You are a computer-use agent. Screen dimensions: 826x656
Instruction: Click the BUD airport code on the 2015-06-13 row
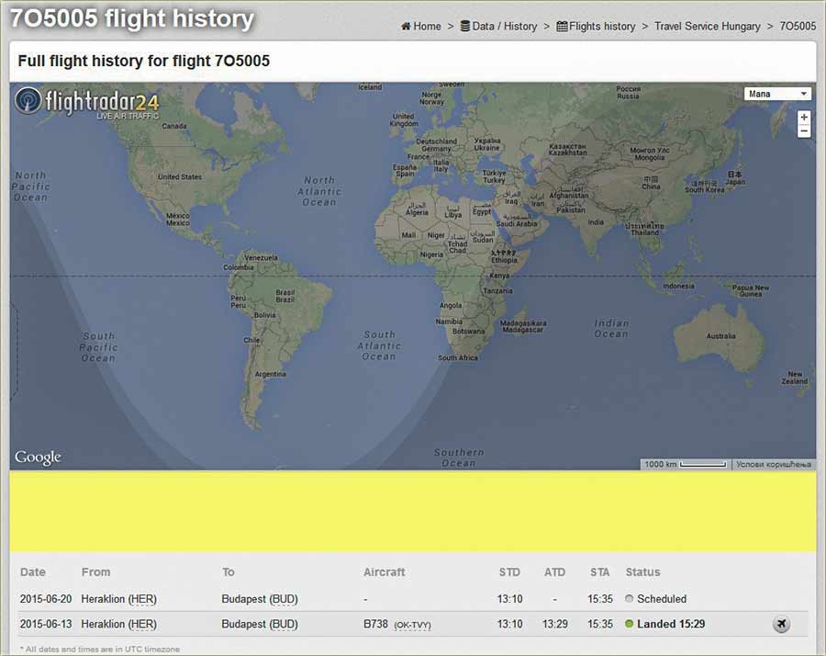(x=284, y=625)
